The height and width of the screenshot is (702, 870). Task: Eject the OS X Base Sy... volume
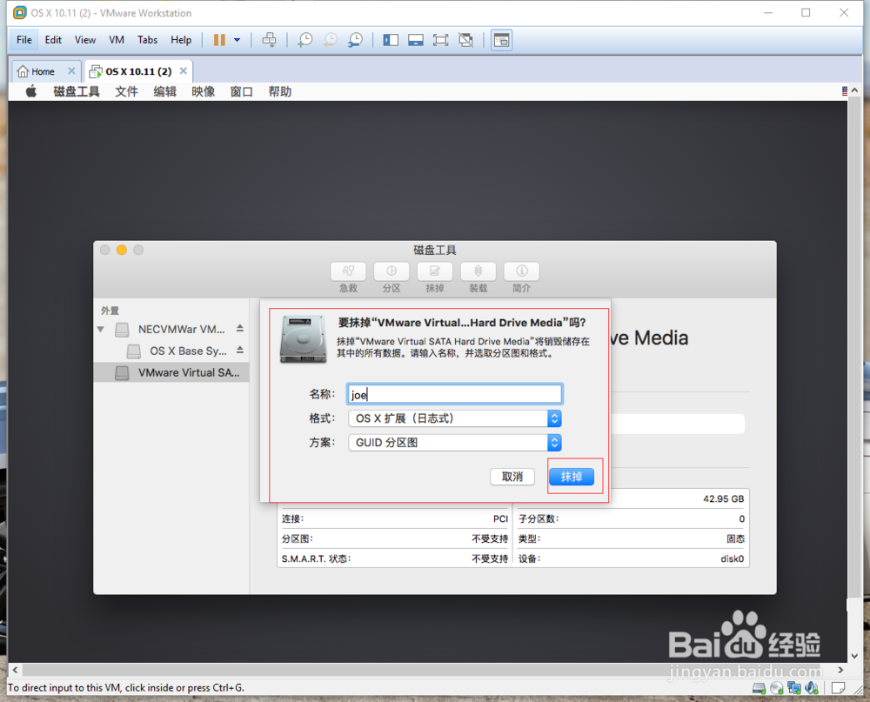[x=240, y=351]
